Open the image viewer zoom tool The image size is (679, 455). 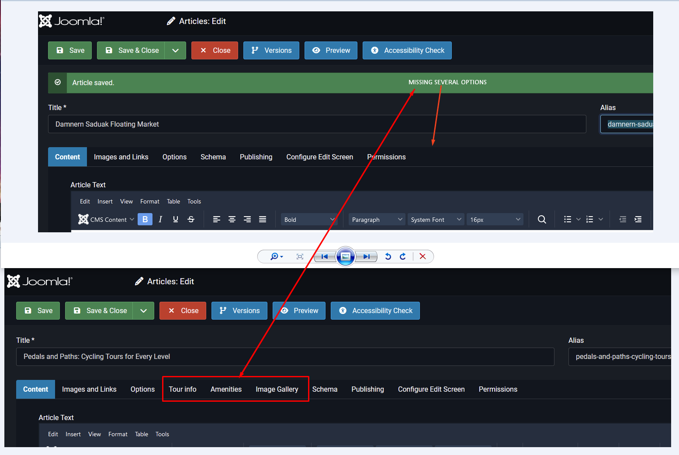click(x=277, y=256)
